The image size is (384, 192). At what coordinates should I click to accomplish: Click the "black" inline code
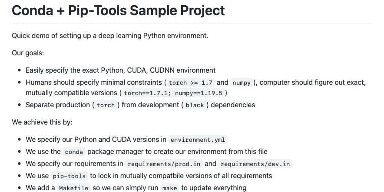click(195, 105)
